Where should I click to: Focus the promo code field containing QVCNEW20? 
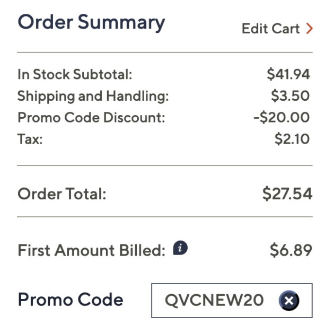pos(214,301)
